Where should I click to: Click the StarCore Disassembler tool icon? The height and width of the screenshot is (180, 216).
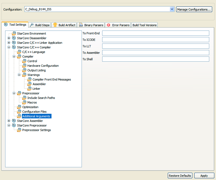tap(14, 38)
